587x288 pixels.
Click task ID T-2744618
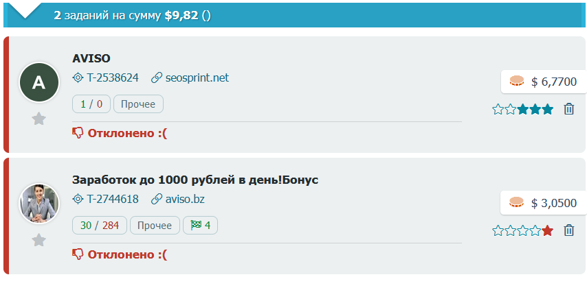[x=113, y=199]
